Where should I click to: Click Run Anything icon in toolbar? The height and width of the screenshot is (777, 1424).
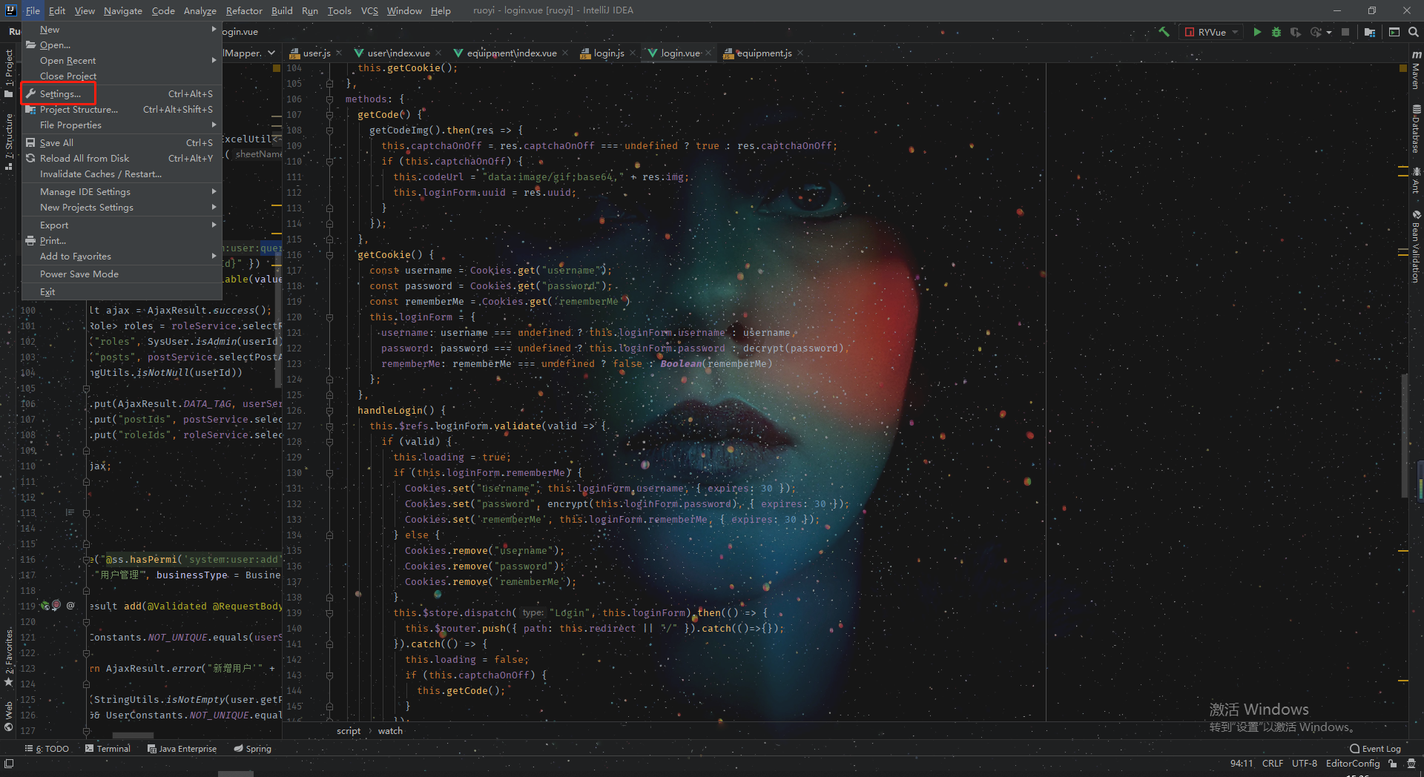(x=1394, y=32)
